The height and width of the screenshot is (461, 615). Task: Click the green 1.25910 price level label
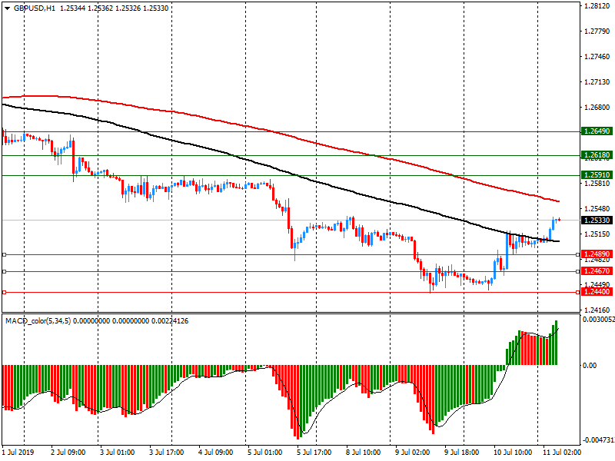597,175
